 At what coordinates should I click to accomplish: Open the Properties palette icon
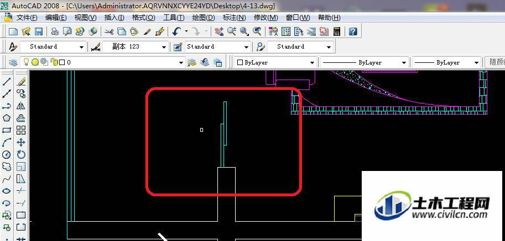click(273, 31)
